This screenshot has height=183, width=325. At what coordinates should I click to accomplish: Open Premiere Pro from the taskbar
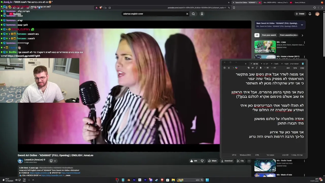145,180
